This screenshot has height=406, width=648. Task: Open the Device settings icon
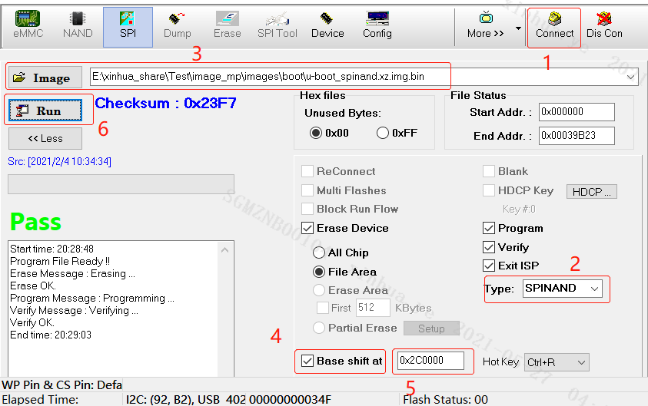[x=327, y=25]
